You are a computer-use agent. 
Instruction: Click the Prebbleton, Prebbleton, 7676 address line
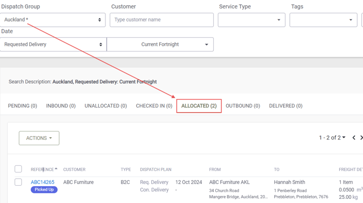[x=301, y=197]
